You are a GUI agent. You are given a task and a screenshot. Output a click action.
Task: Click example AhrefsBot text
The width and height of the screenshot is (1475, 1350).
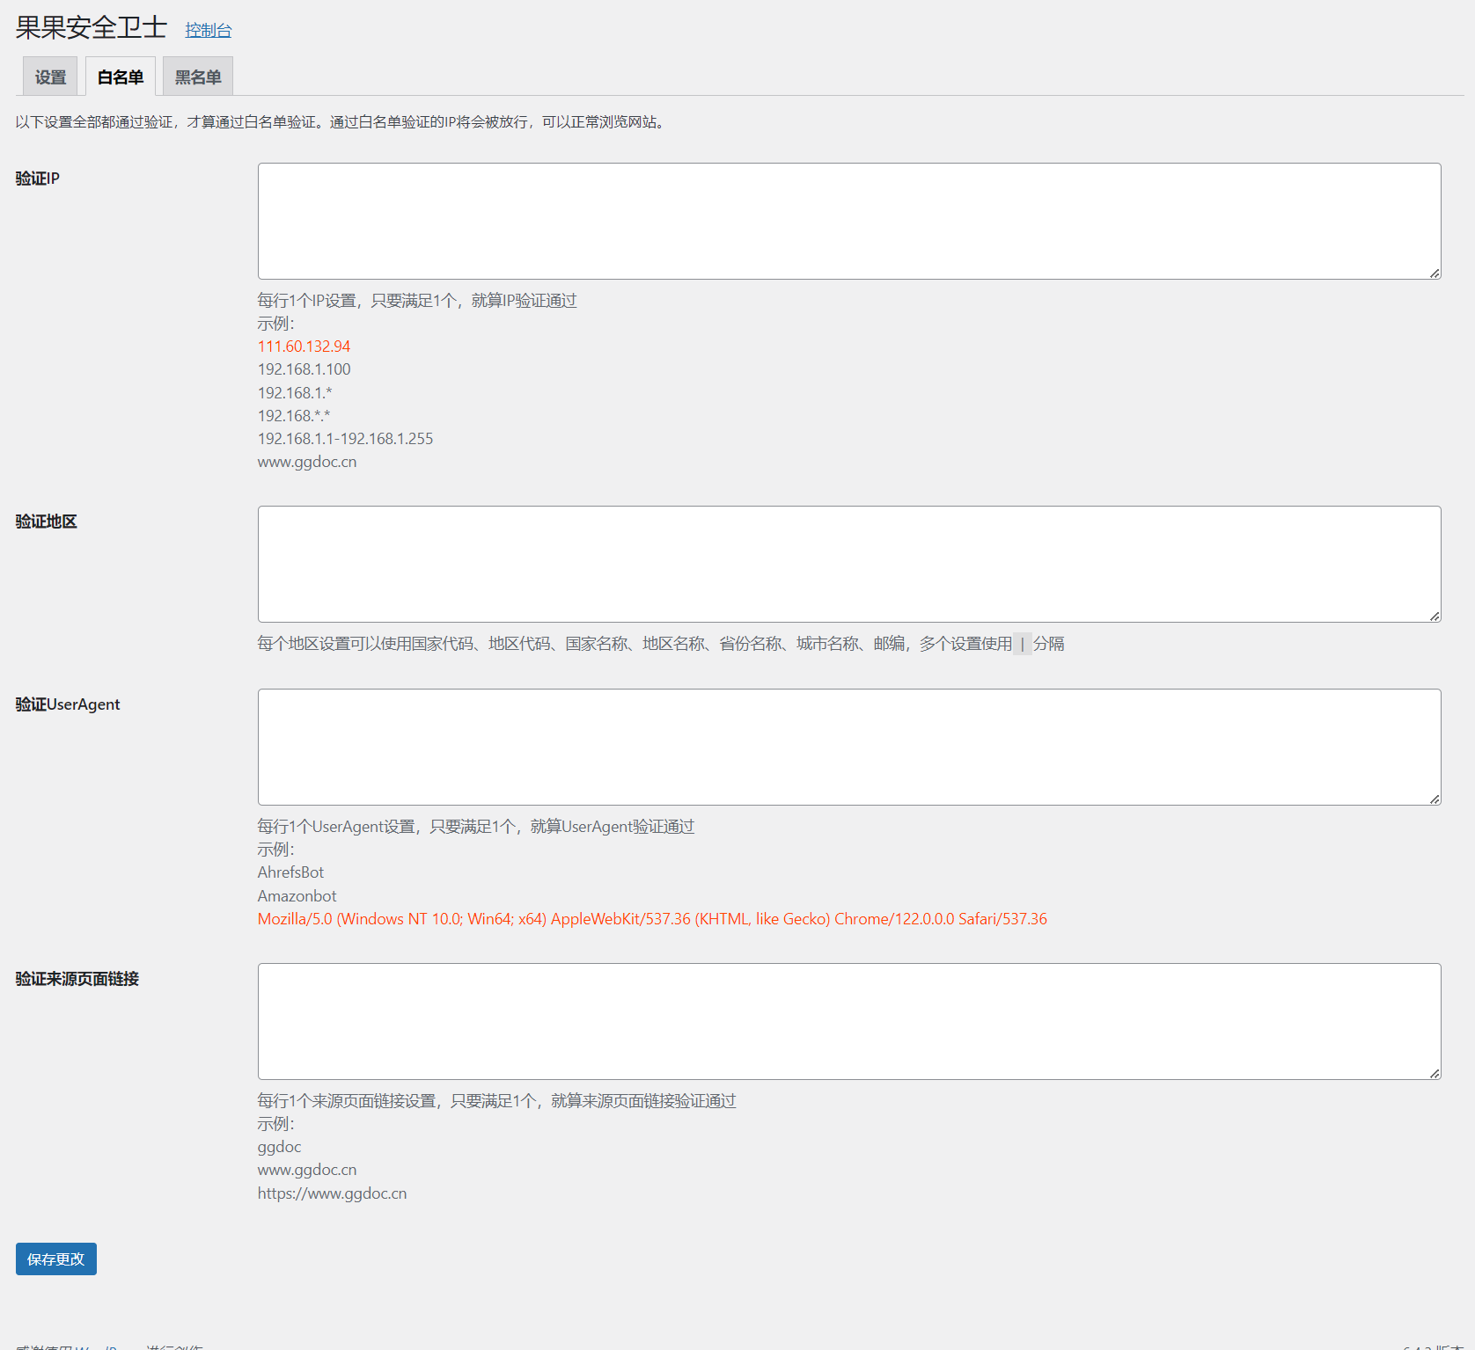(x=290, y=872)
